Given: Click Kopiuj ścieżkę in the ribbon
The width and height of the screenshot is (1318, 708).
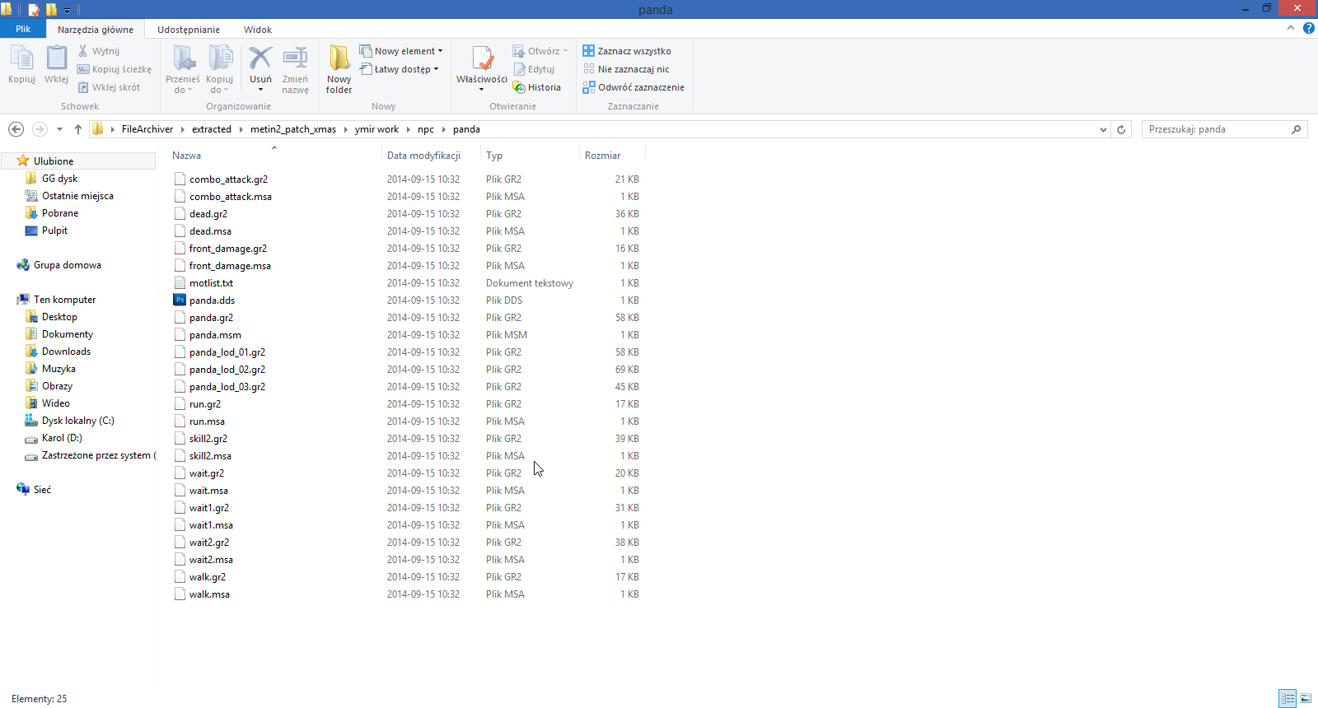Looking at the screenshot, I should (115, 69).
